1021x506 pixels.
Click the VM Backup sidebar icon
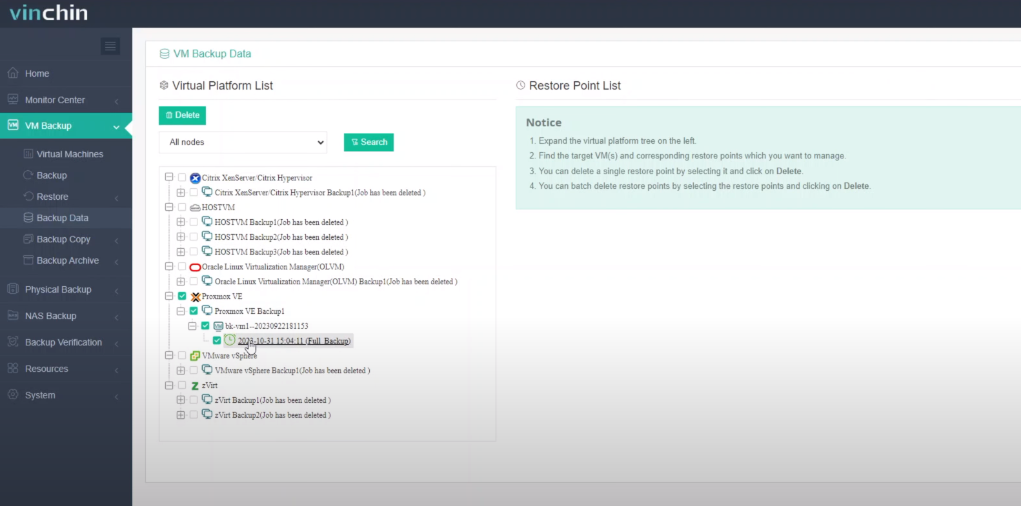tap(13, 125)
